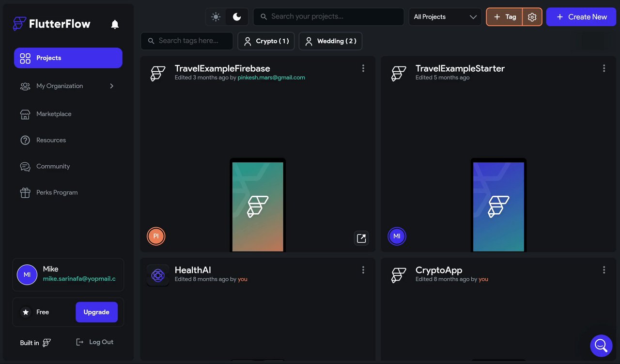Filter by the Crypto (1) tag
This screenshot has width=620, height=364.
pos(266,41)
